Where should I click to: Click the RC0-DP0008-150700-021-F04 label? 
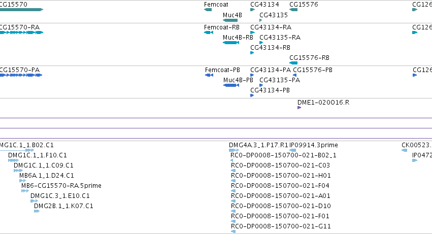tap(280, 186)
